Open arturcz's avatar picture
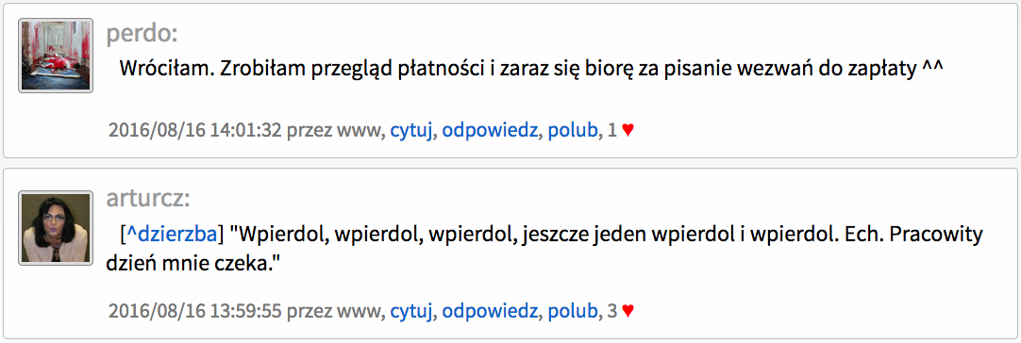The image size is (1021, 343). (x=56, y=228)
